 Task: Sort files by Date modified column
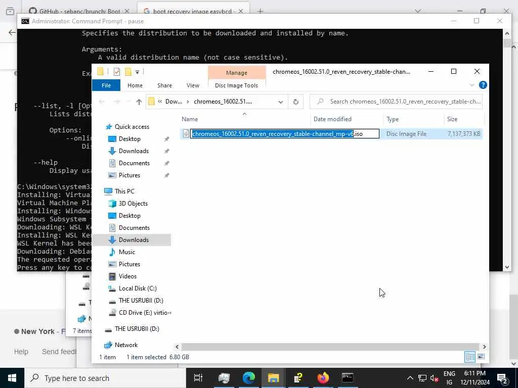pyautogui.click(x=332, y=119)
